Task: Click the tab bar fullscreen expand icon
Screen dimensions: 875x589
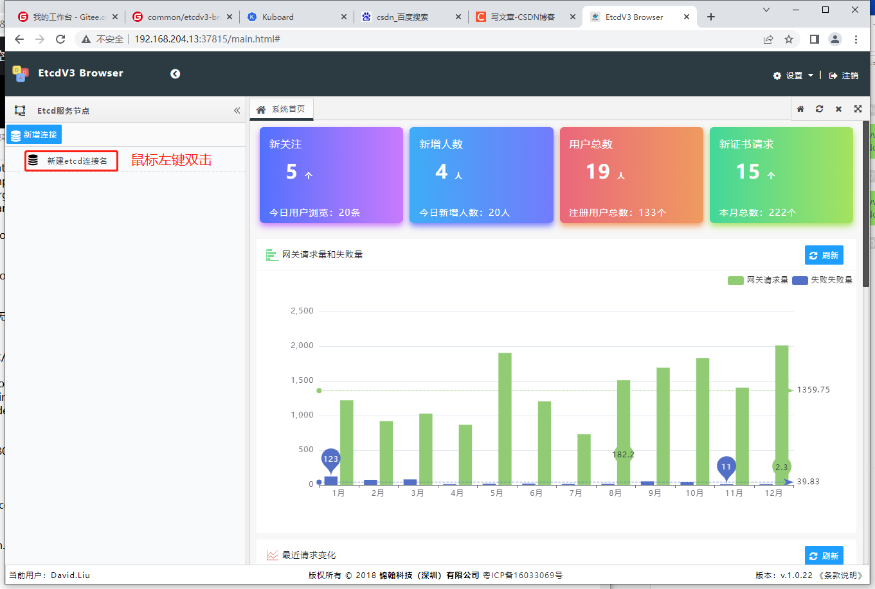Action: click(x=858, y=109)
